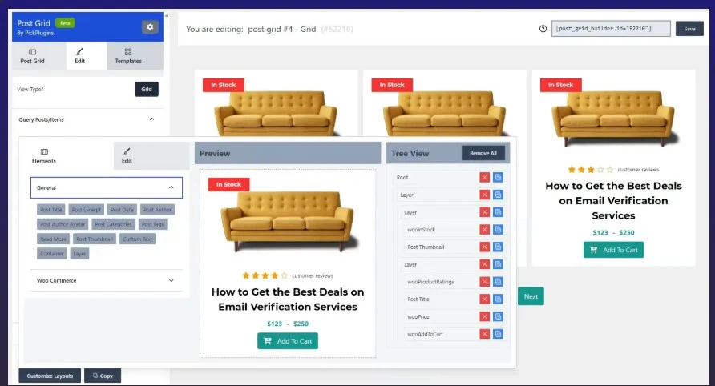Expand the Woo Commerce section
This screenshot has width=715, height=386.
[x=171, y=280]
